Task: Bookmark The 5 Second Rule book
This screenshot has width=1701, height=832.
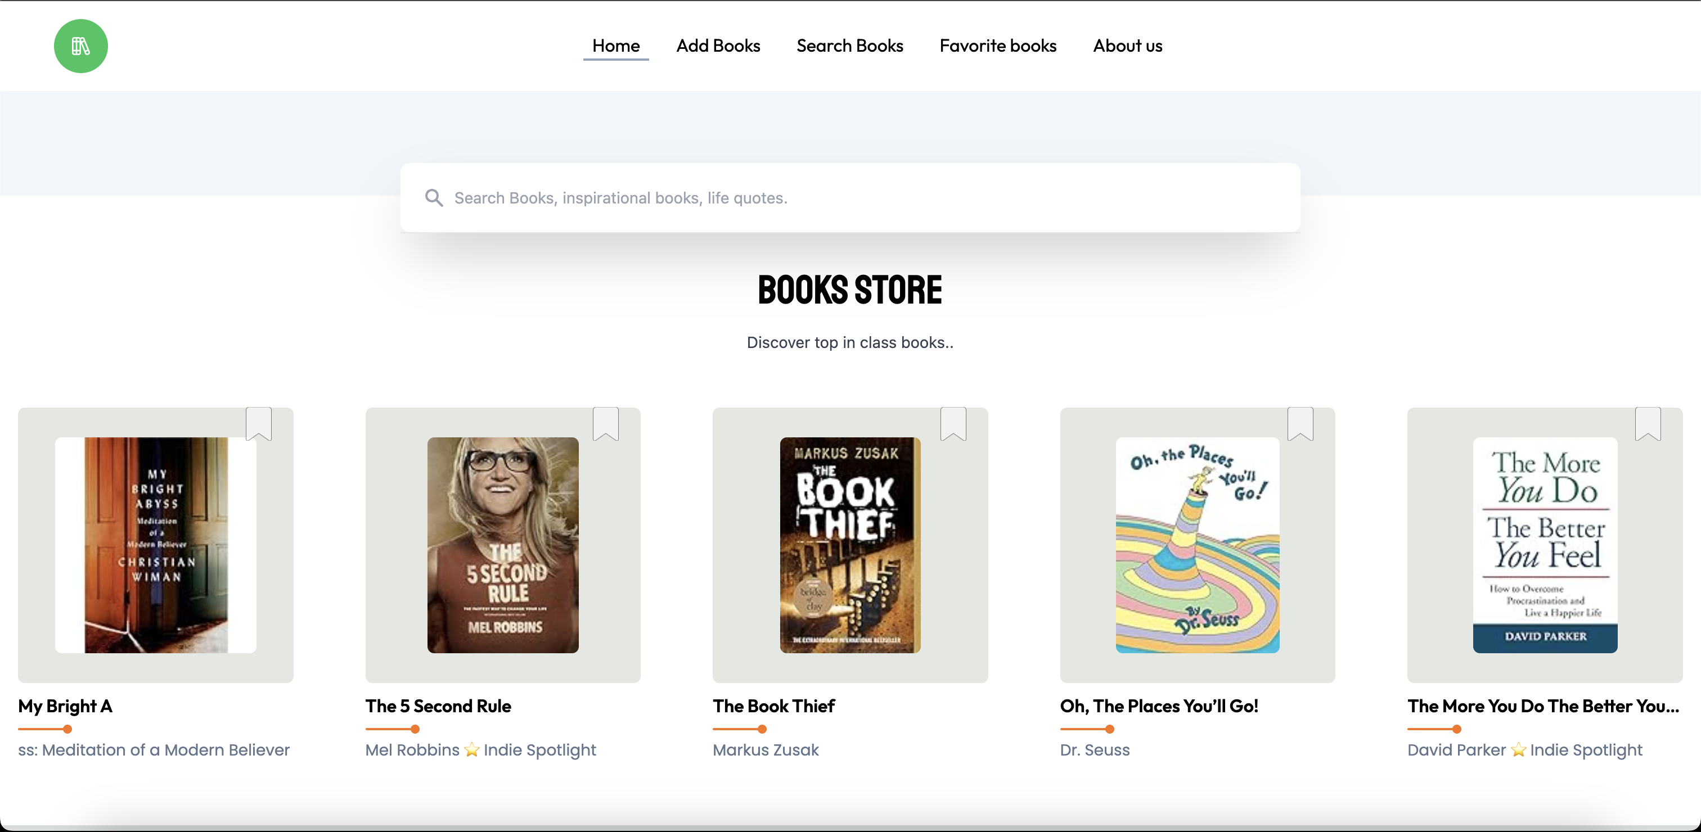Action: 605,423
